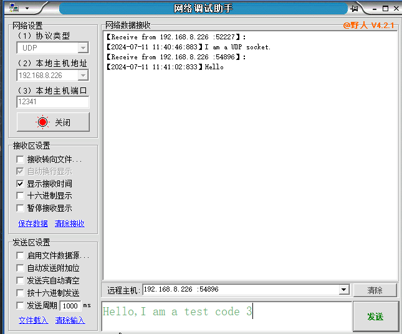
Task: Check 自动发送附加位 option
Action: (x=20, y=268)
